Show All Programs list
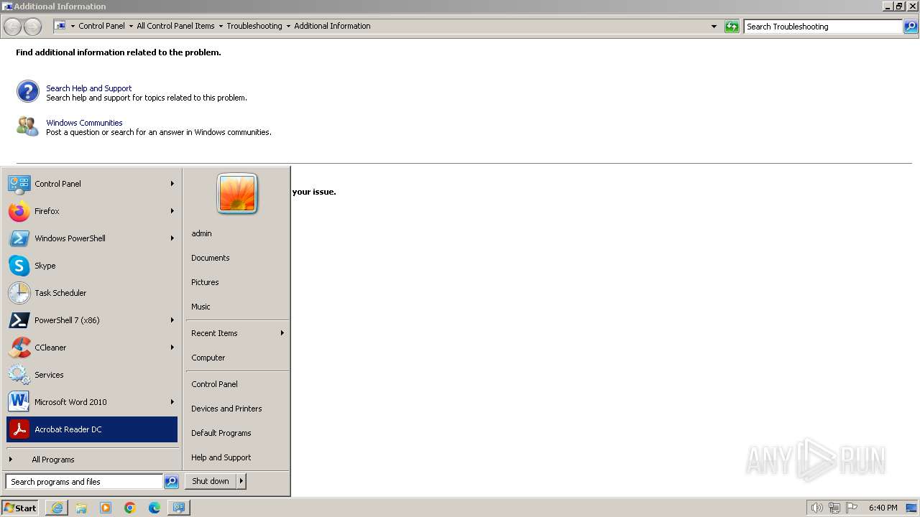The height and width of the screenshot is (517, 920). tap(53, 460)
